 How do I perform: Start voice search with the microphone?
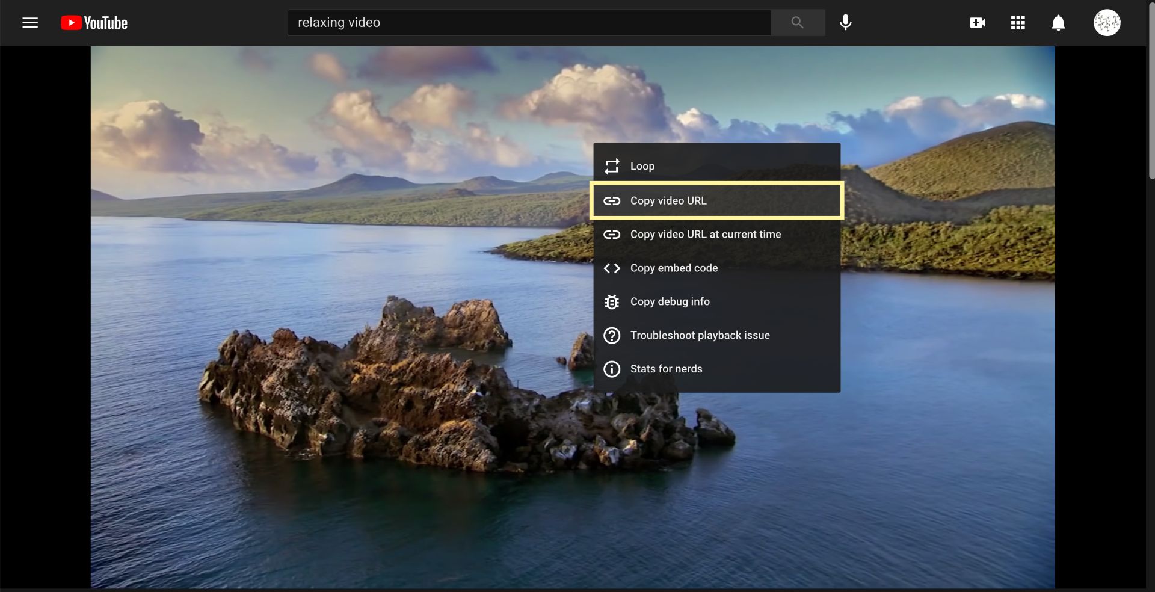click(845, 23)
